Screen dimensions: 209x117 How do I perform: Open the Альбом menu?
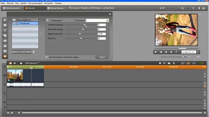(x=24, y=3)
